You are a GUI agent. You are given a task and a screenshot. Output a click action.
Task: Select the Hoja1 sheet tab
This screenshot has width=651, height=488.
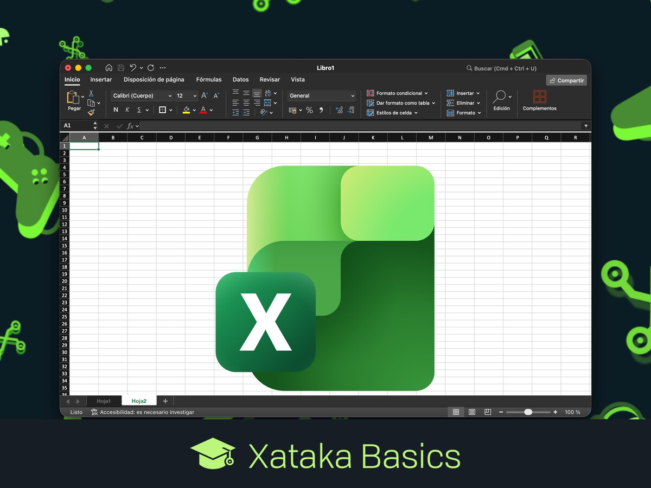tap(104, 401)
